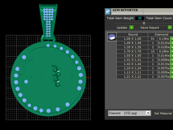Open the Diamond (3.52 spg) material dropdown
The height and width of the screenshot is (130, 173).
pyautogui.click(x=148, y=113)
